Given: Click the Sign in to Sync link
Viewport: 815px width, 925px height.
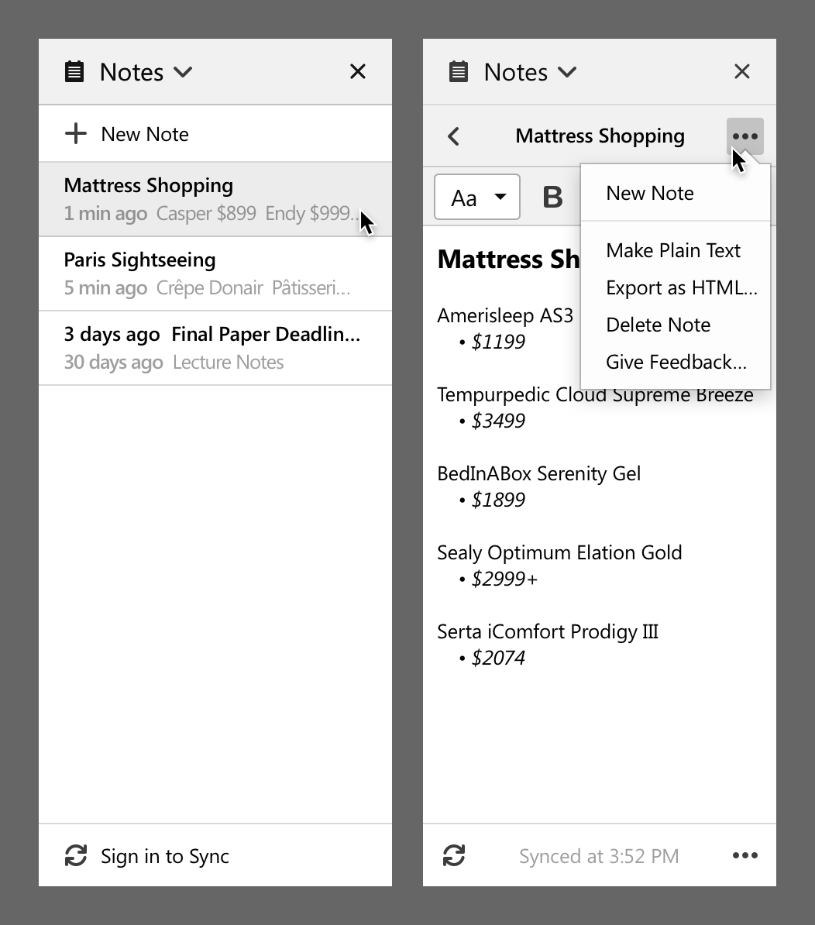Looking at the screenshot, I should [x=164, y=856].
